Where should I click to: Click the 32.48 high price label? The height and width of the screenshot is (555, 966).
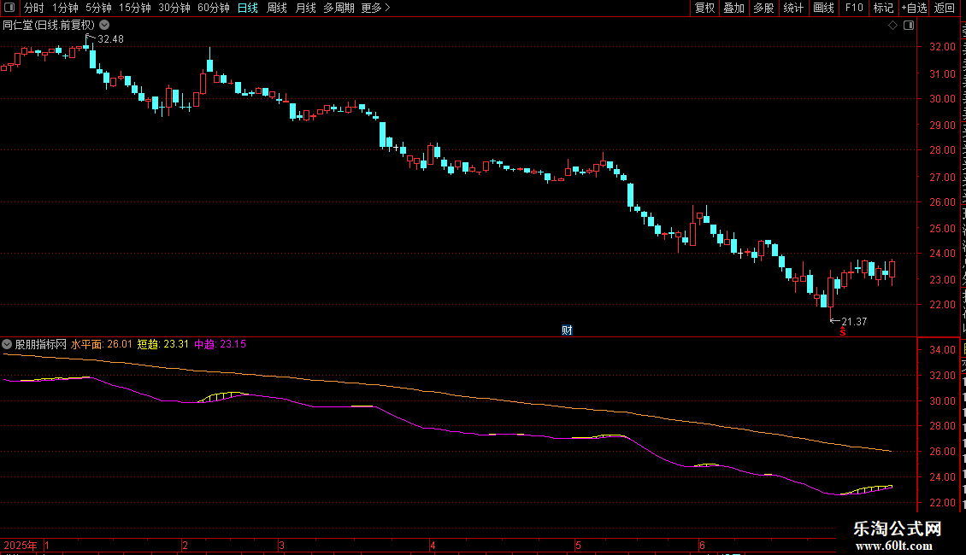(111, 39)
